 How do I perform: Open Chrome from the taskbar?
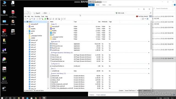click(36, 98)
